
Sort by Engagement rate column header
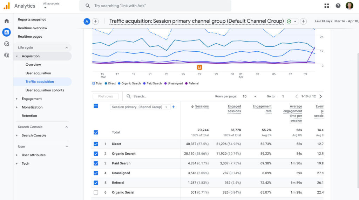262,109
